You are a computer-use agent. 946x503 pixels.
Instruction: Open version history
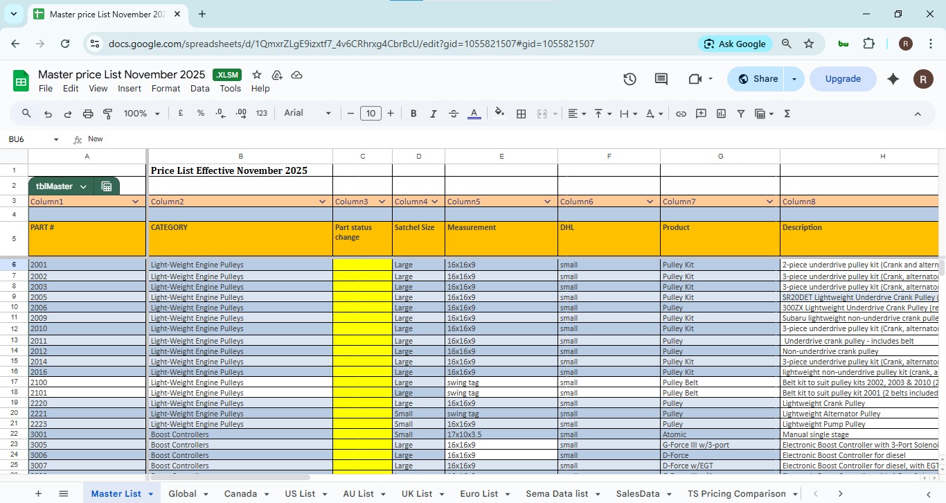630,78
